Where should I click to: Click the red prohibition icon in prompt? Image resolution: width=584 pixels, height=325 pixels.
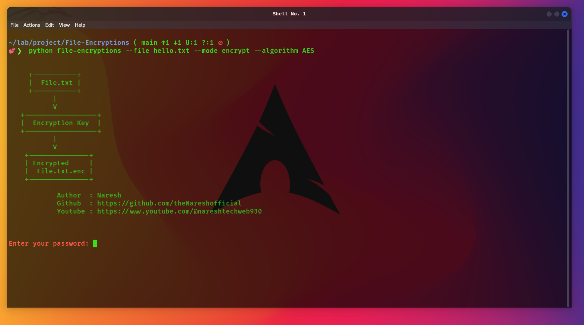point(220,43)
